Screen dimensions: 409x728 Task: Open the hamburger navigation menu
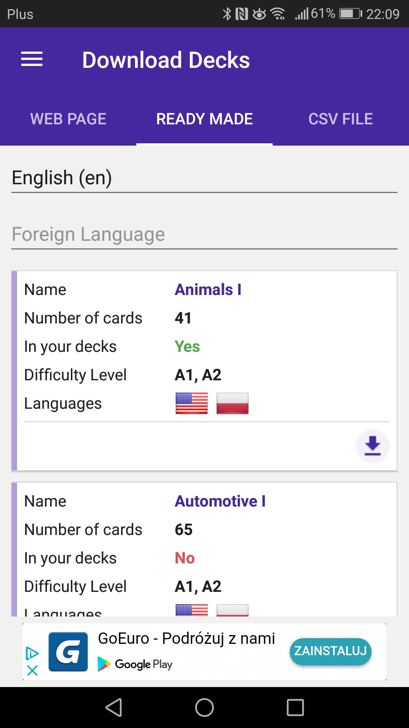[32, 59]
